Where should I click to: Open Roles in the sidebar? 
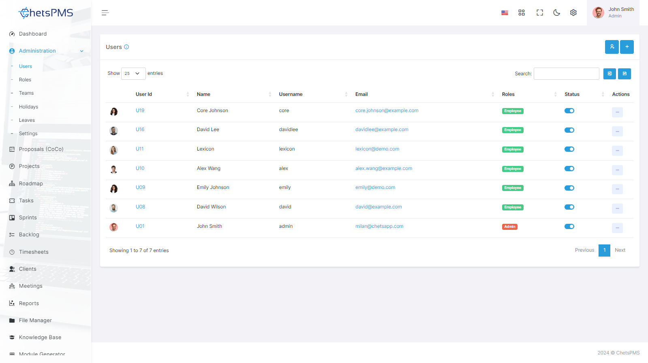(x=25, y=80)
